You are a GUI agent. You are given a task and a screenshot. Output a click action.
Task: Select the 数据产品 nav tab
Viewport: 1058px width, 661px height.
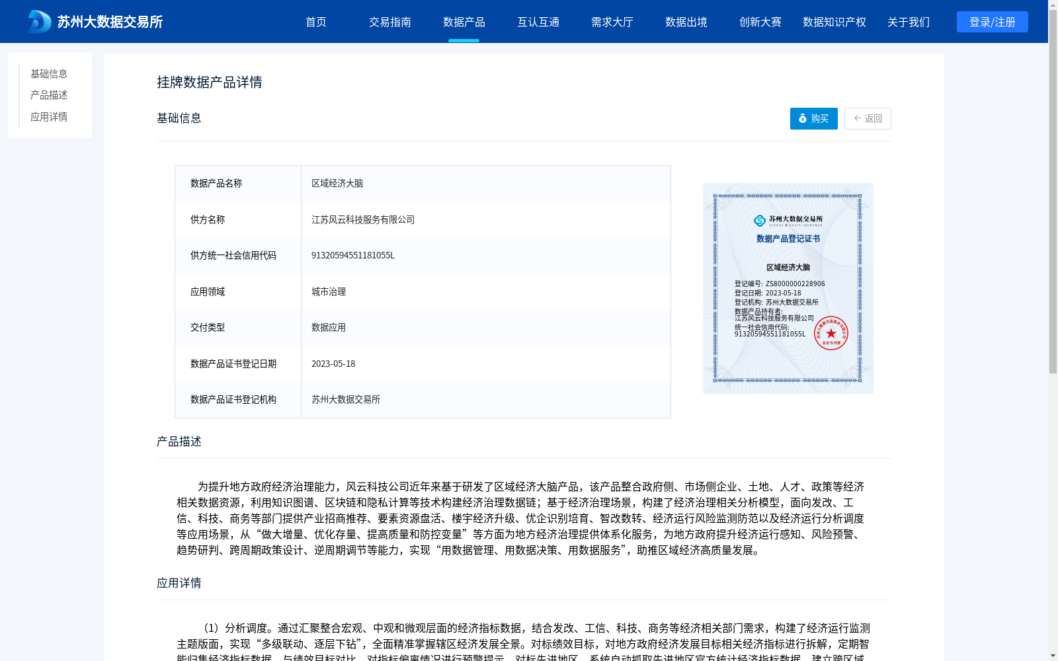[x=464, y=22]
